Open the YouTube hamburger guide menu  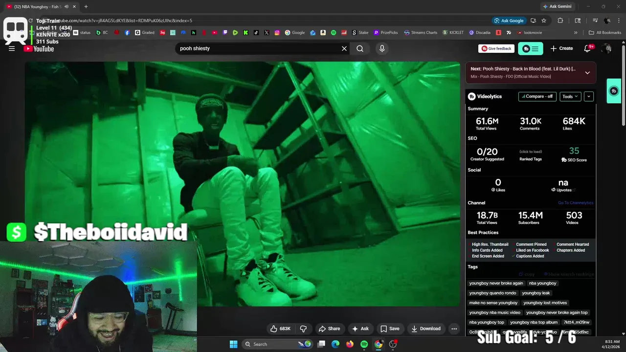(x=12, y=48)
